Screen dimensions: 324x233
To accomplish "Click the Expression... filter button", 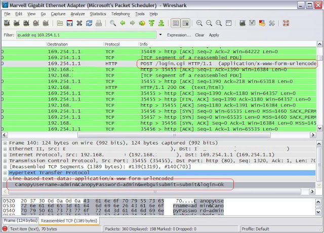I will pos(179,35).
